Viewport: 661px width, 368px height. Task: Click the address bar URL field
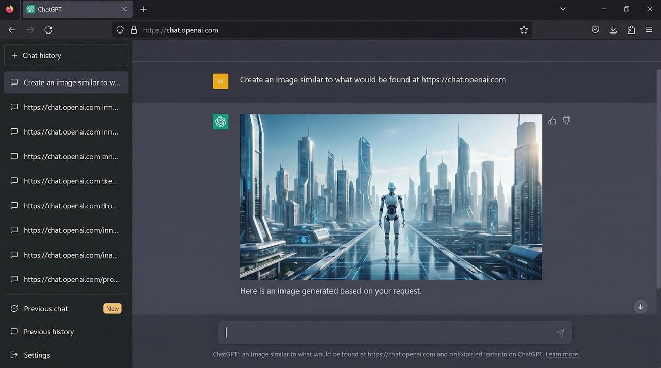coord(322,30)
